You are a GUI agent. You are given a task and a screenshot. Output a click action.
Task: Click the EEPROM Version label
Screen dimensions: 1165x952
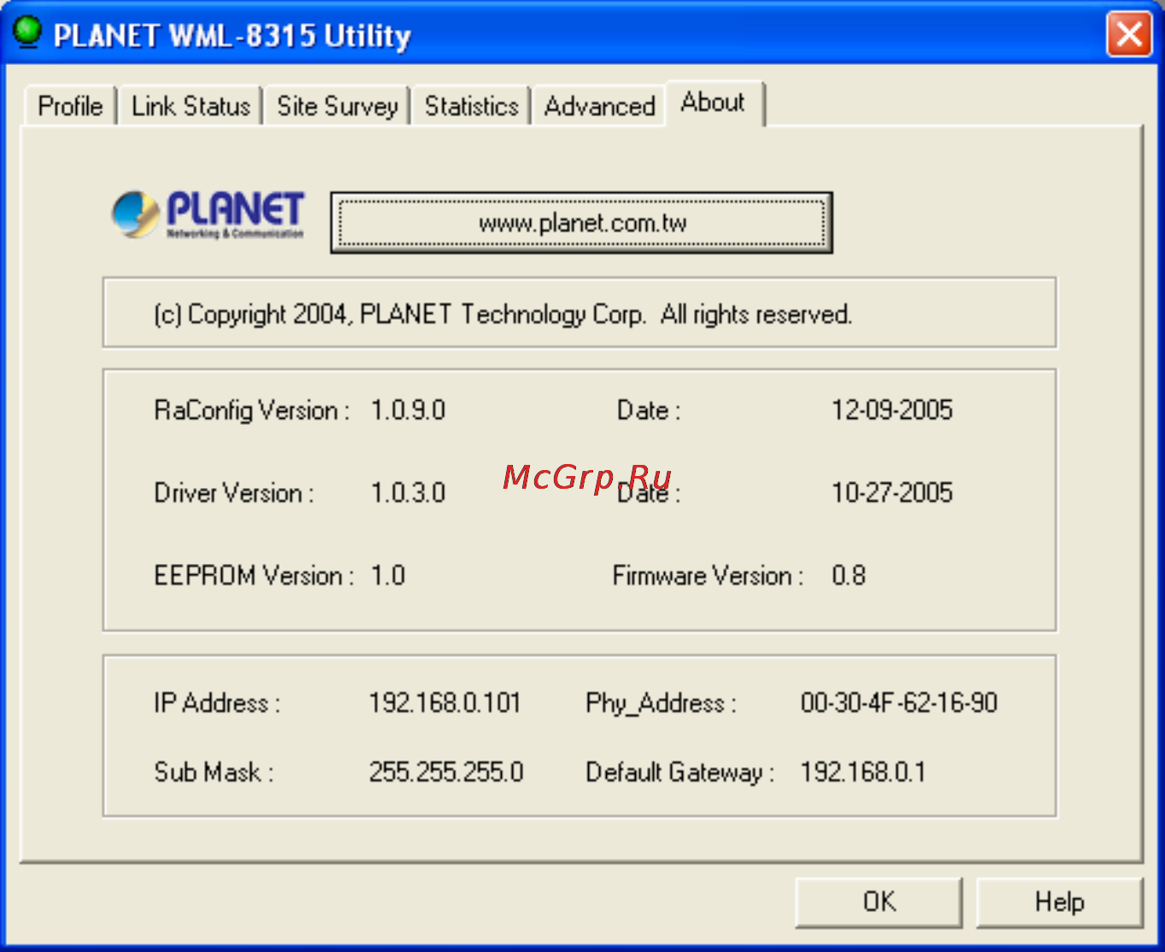pyautogui.click(x=254, y=575)
